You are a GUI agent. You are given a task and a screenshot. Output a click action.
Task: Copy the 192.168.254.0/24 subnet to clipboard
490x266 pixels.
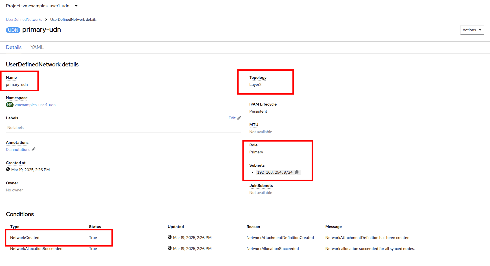coord(297,172)
